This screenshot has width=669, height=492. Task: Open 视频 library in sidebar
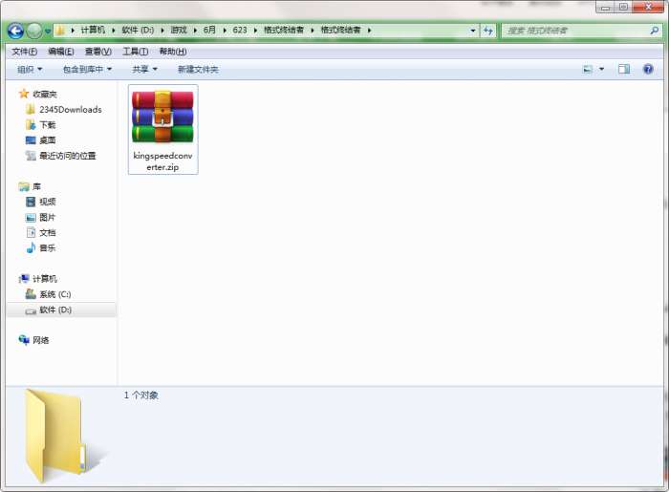[48, 202]
